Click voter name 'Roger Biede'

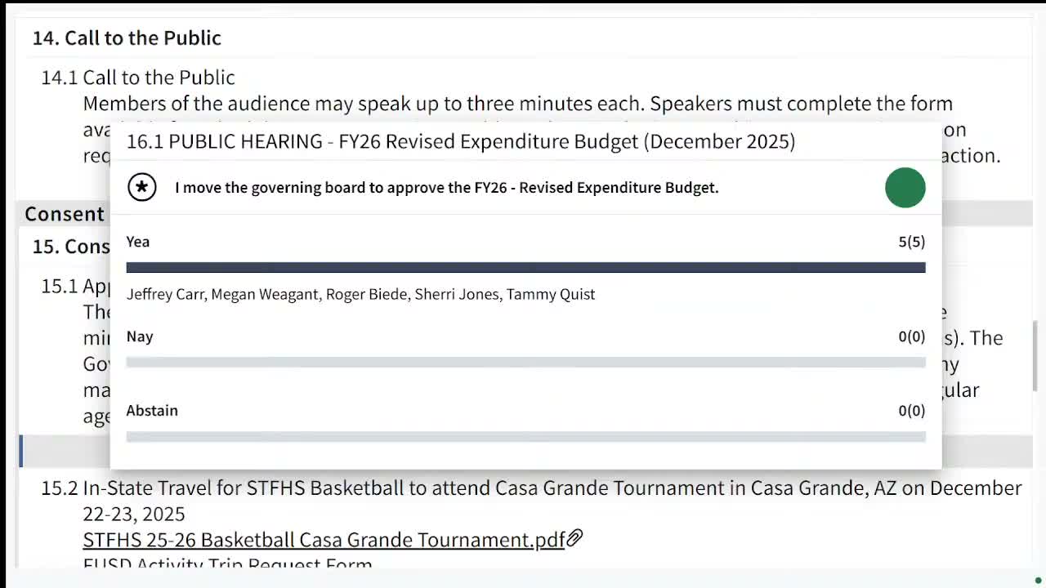pos(366,294)
